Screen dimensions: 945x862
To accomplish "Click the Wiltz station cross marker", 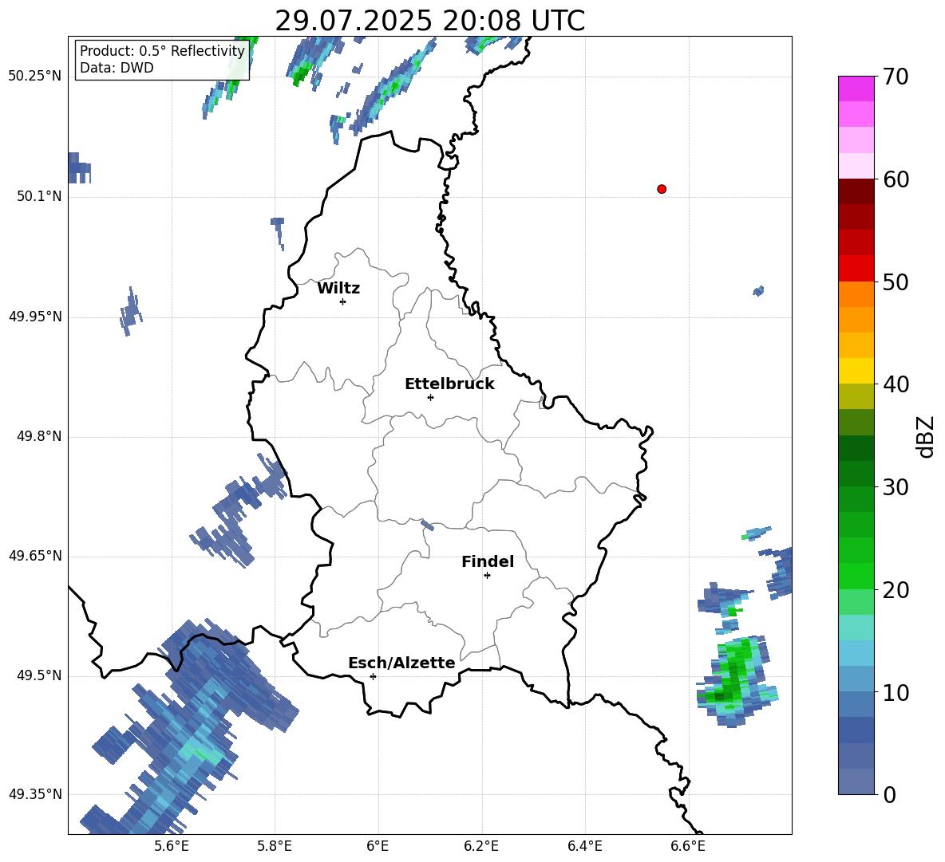I will pyautogui.click(x=343, y=301).
